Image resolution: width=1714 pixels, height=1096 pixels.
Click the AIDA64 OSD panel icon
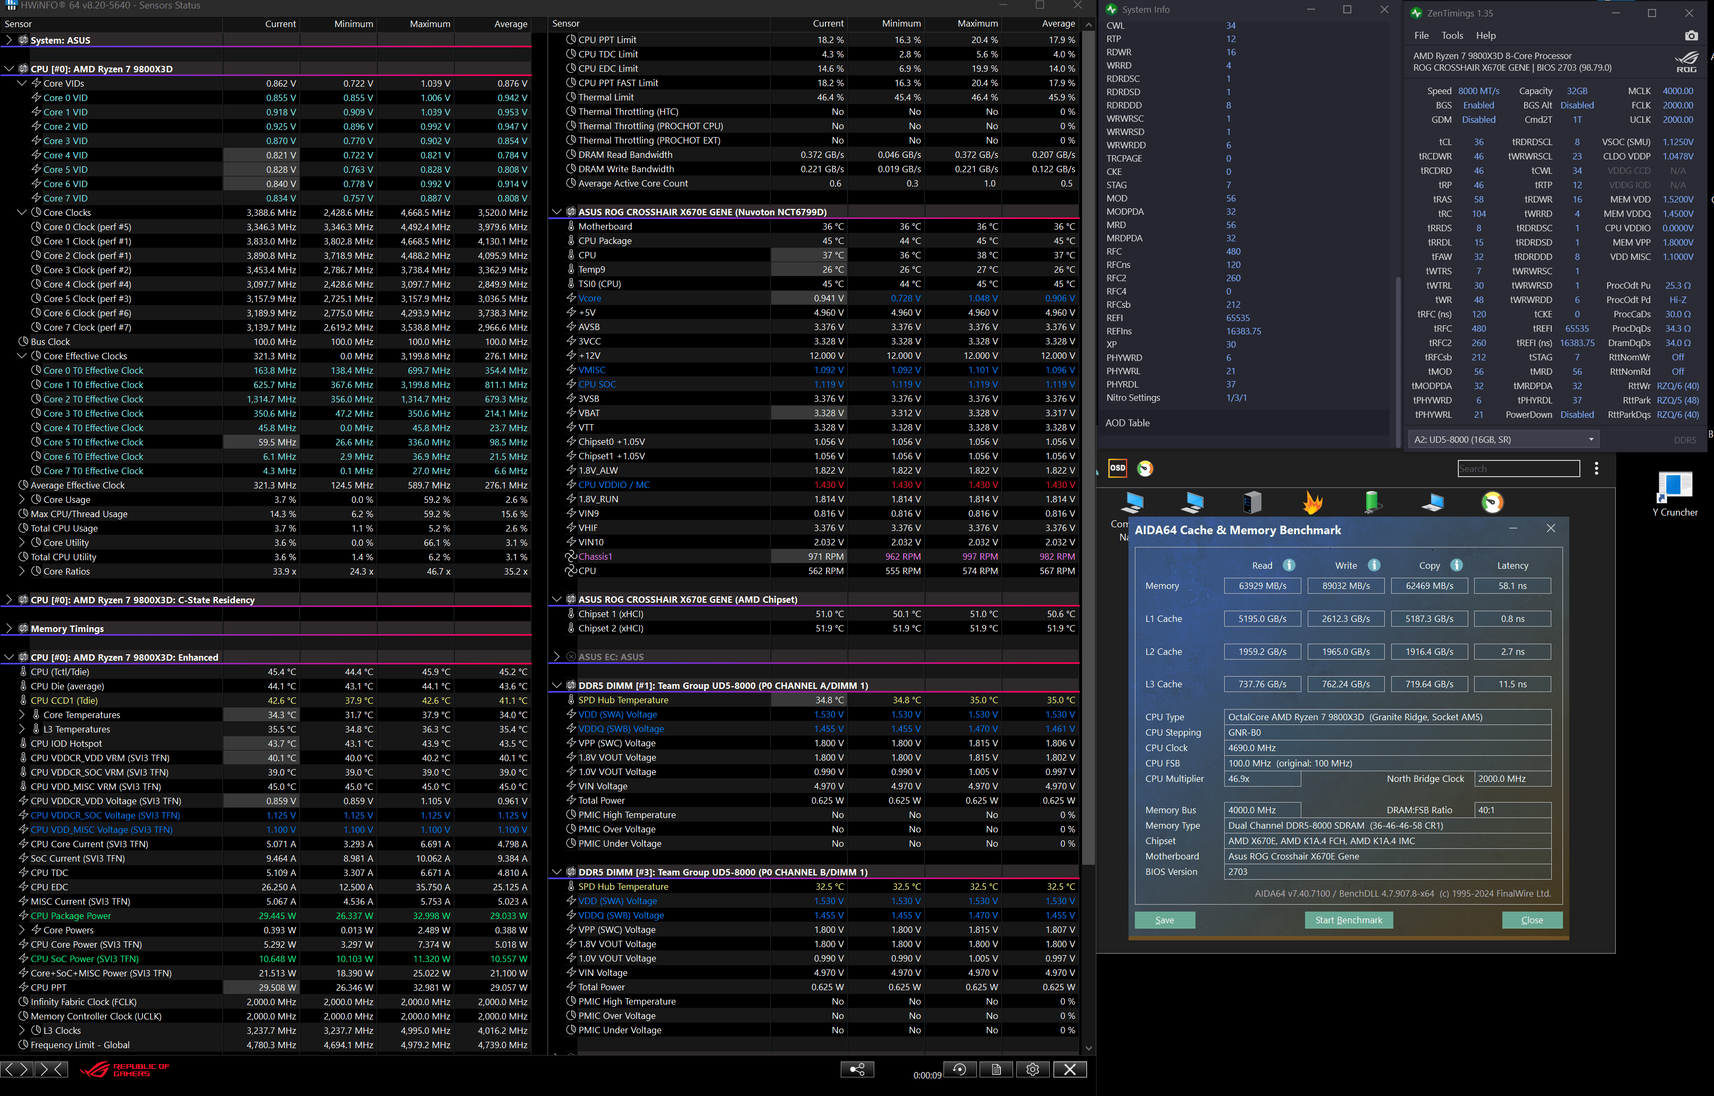[1117, 468]
